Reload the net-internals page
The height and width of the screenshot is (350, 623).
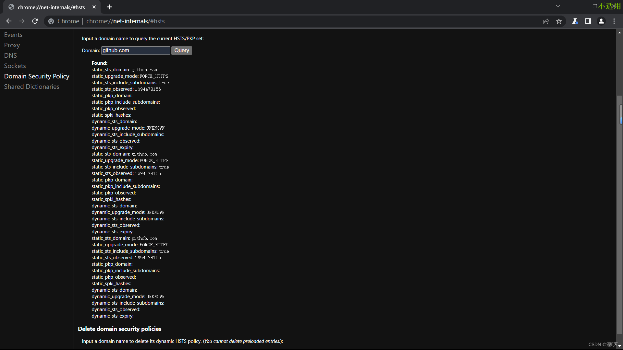pyautogui.click(x=35, y=21)
